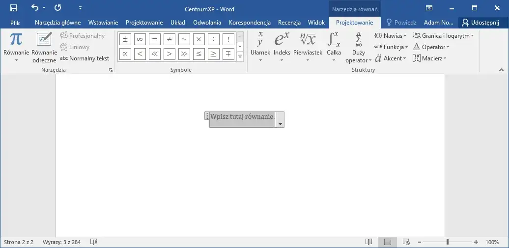Expand the Nawias bracket dropdown
The image size is (509, 248).
tap(391, 36)
